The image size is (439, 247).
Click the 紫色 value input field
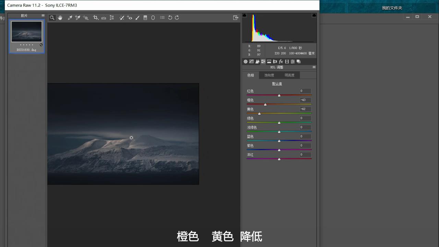(x=305, y=145)
